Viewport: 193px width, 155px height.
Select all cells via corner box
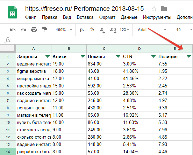8,48
